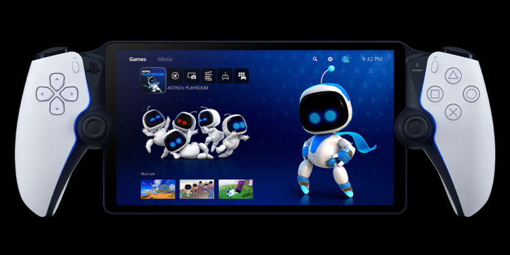Screen dimensions: 510x255
Task: Open the Remote Play controller icon
Action: pyautogui.click(x=225, y=75)
